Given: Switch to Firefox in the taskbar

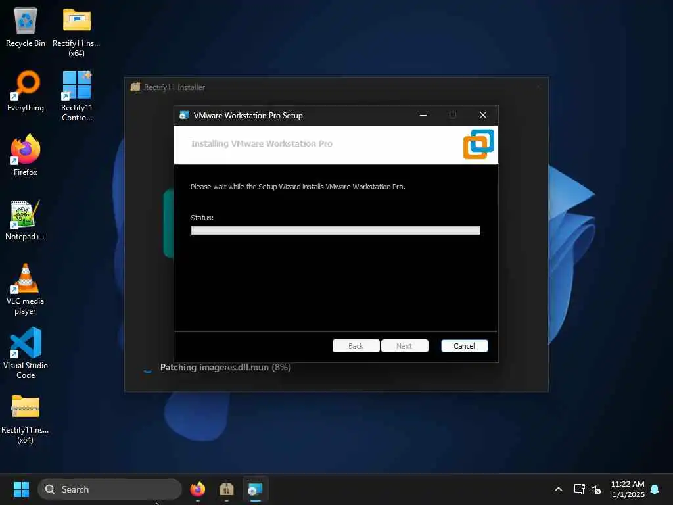Looking at the screenshot, I should 197,489.
